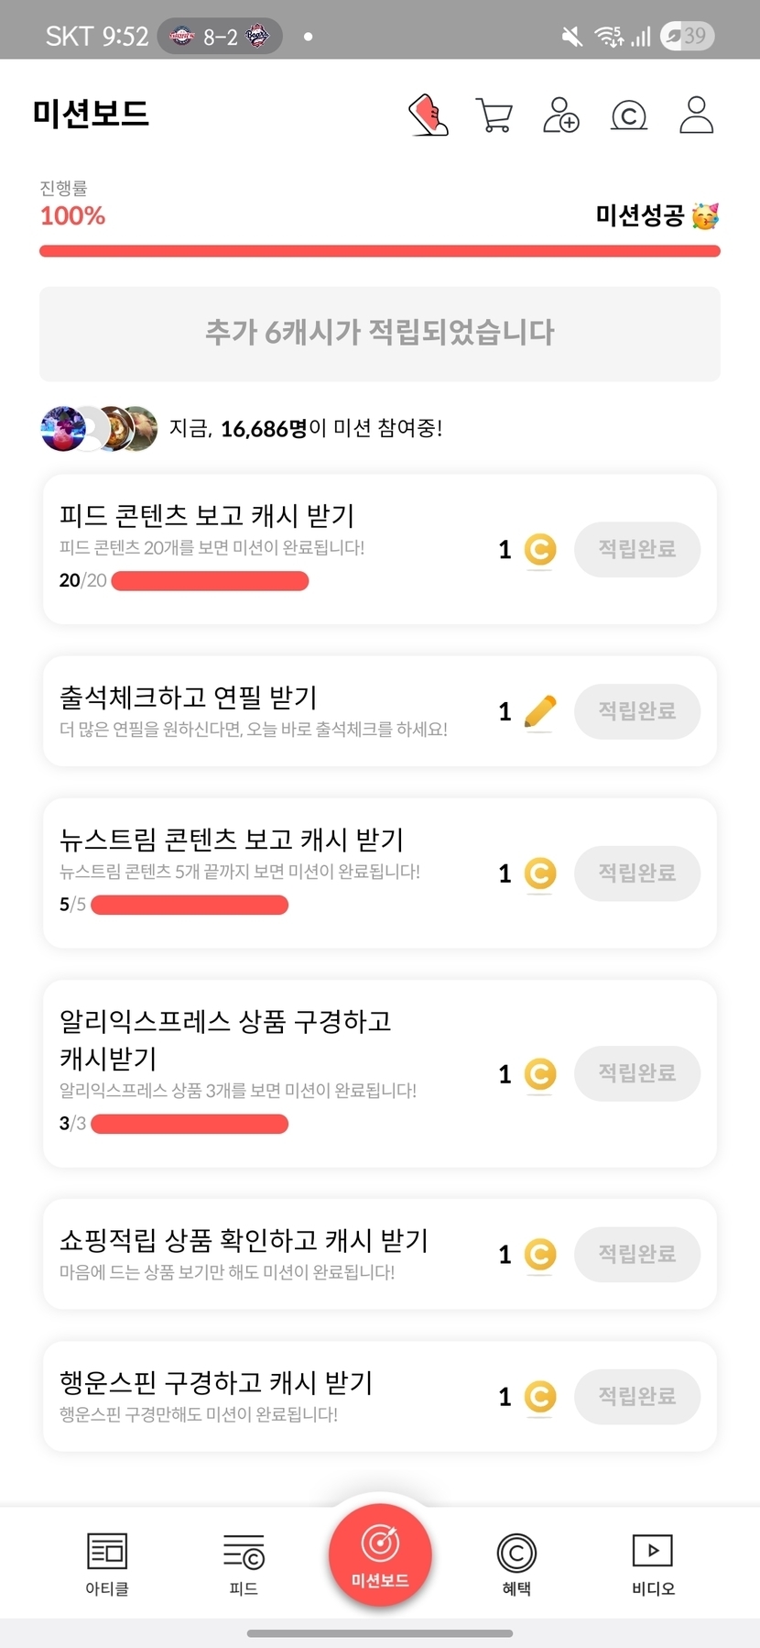Tap the pencil reward icon

pos(540,711)
